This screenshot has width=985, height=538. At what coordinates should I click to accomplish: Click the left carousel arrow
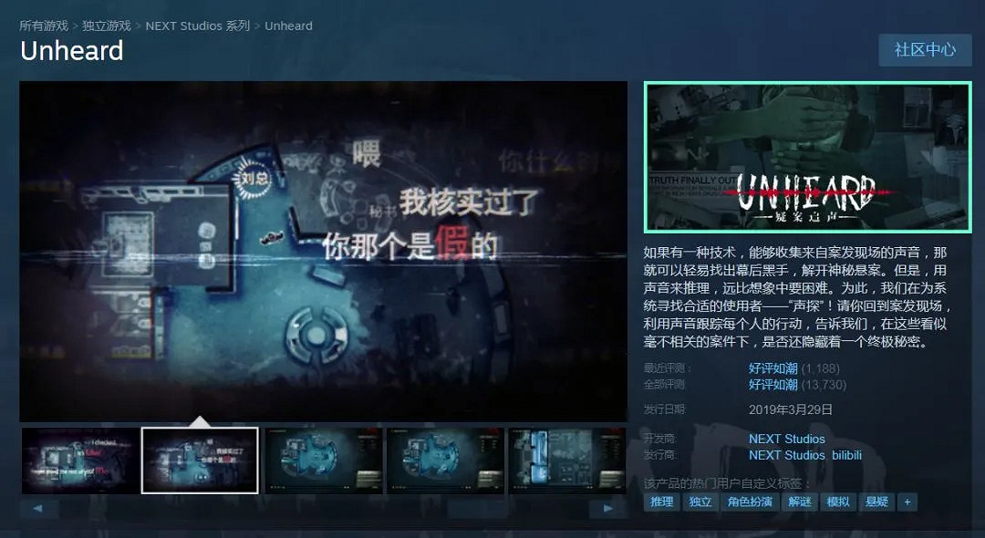[x=40, y=507]
